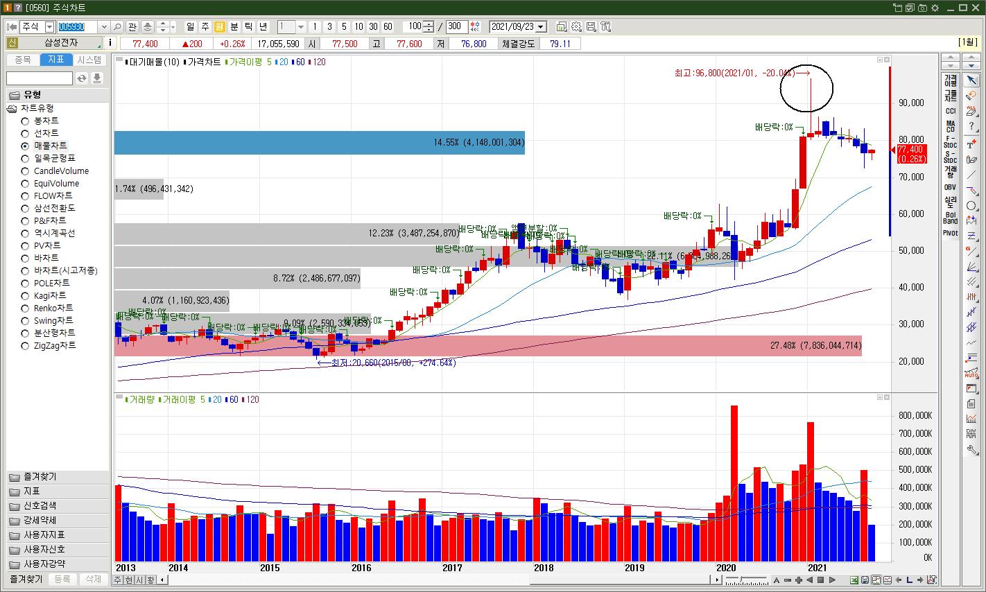This screenshot has width=986, height=592.
Task: Switch to the 종목 tab
Action: point(23,60)
